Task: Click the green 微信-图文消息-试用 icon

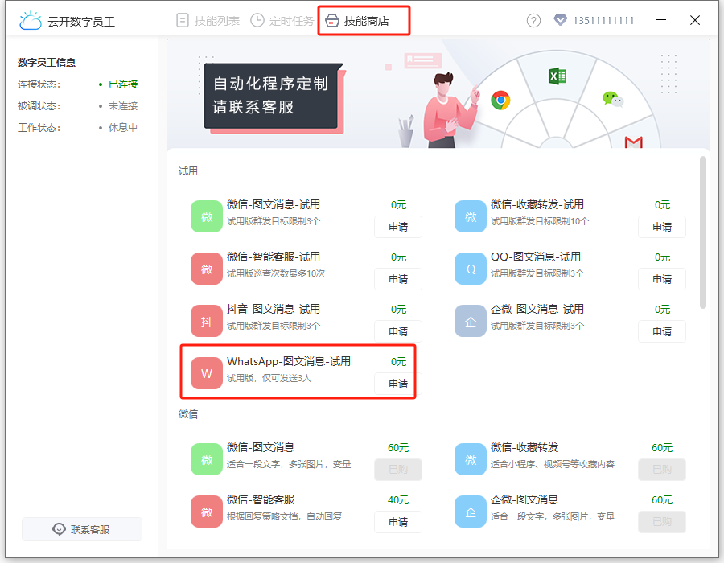Action: (x=207, y=216)
